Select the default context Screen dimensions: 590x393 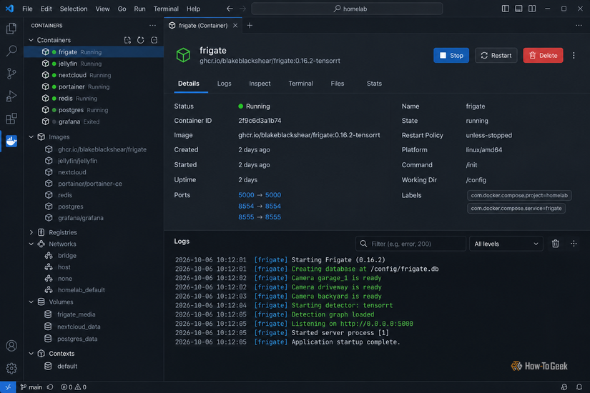[94, 366]
